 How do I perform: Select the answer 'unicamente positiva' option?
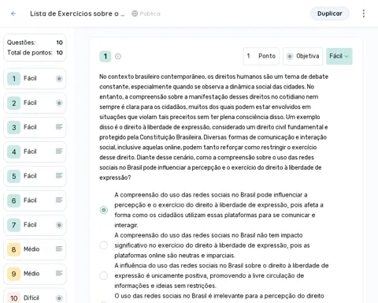pos(104,275)
